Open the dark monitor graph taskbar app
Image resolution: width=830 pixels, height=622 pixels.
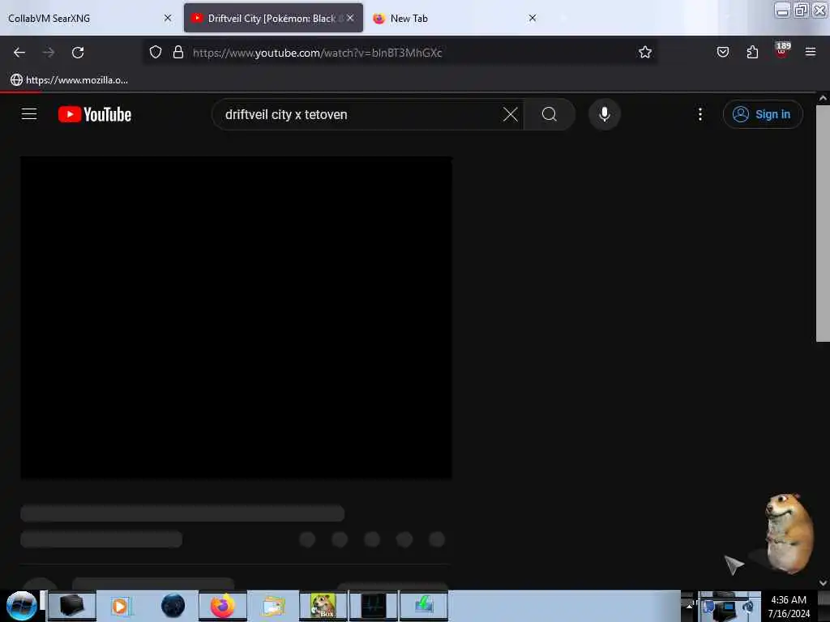[x=374, y=606]
